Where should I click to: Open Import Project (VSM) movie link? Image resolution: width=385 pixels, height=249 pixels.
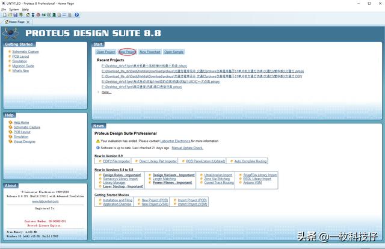(192, 204)
